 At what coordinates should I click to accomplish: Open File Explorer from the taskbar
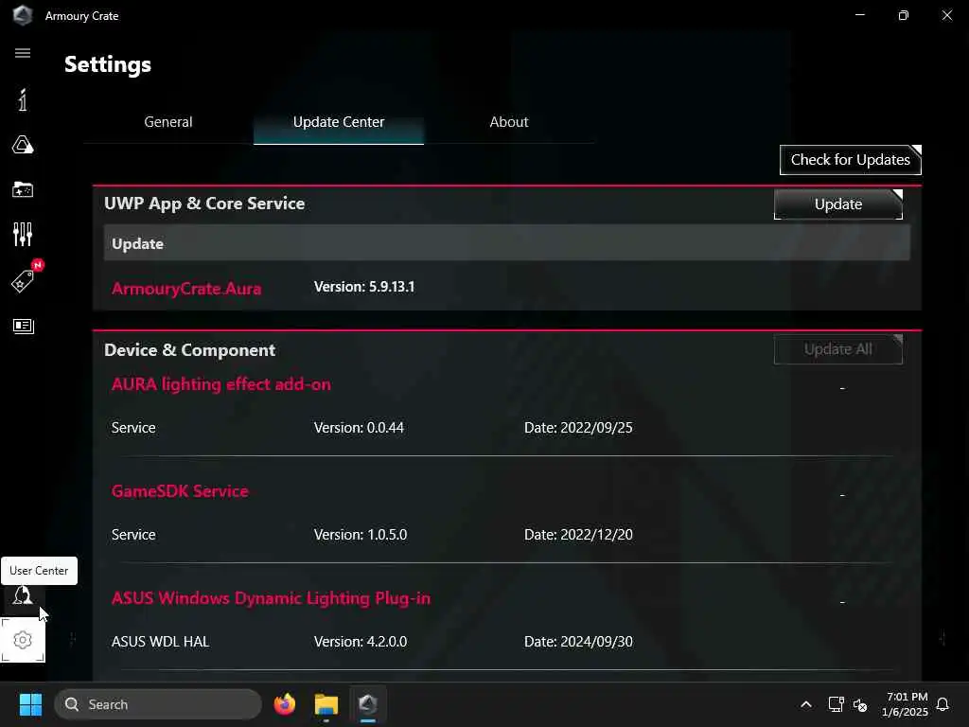pos(326,704)
